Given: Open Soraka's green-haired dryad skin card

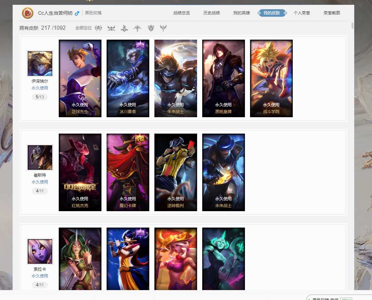Looking at the screenshot, I should click(80, 259).
